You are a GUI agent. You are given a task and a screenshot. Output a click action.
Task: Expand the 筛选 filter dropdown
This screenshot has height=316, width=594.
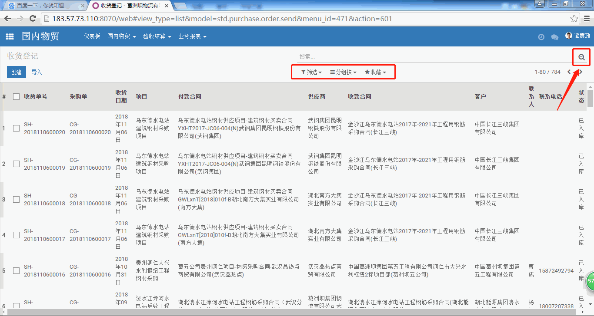(x=311, y=72)
